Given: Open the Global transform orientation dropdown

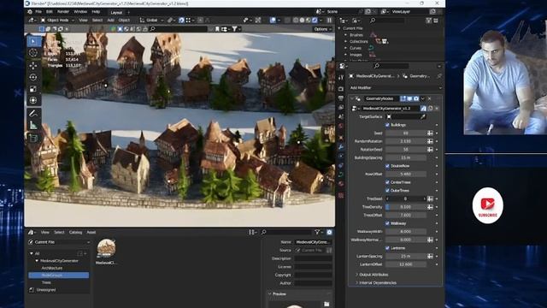Looking at the screenshot, I should (x=152, y=21).
